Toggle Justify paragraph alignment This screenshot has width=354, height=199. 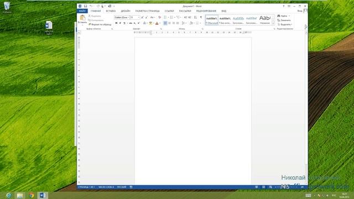178,23
